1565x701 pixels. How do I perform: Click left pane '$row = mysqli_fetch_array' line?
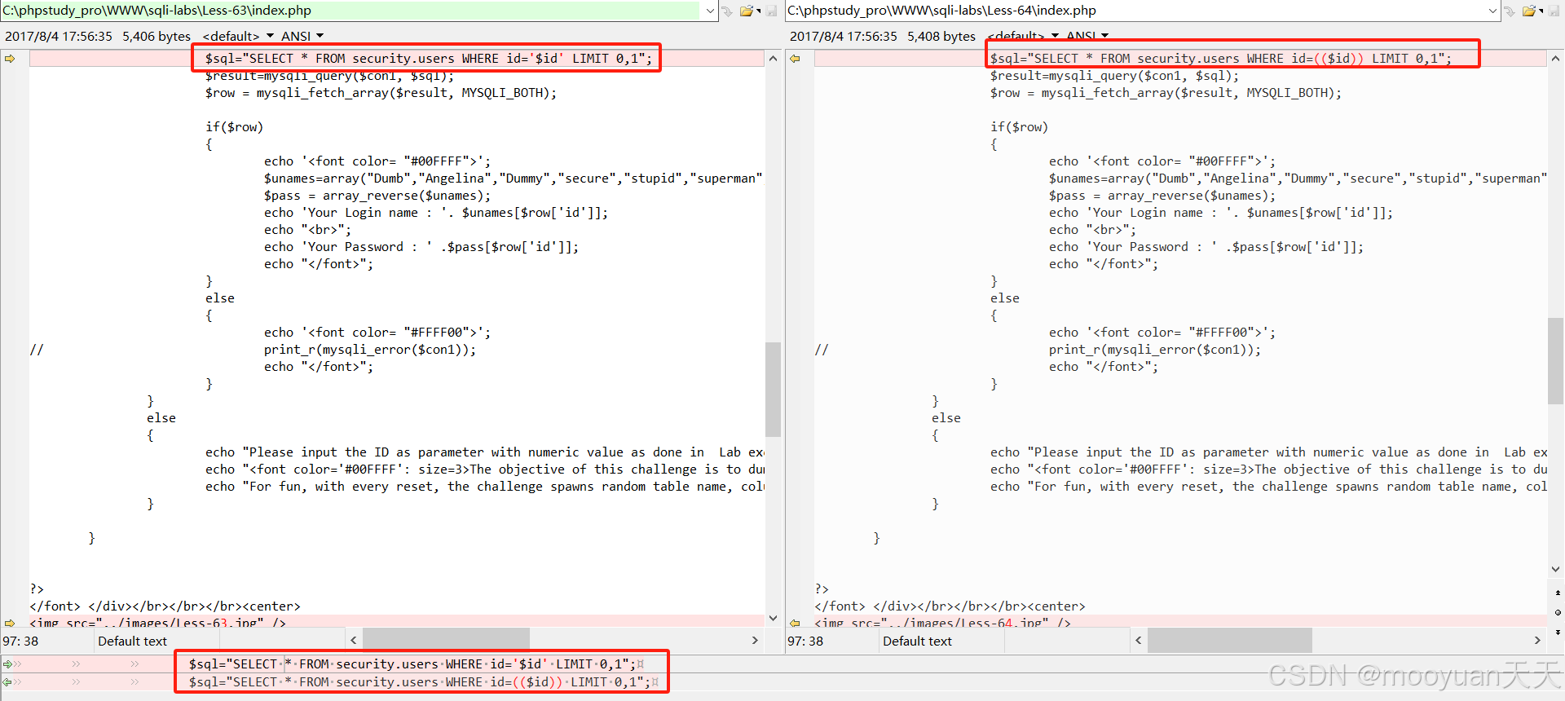click(381, 93)
